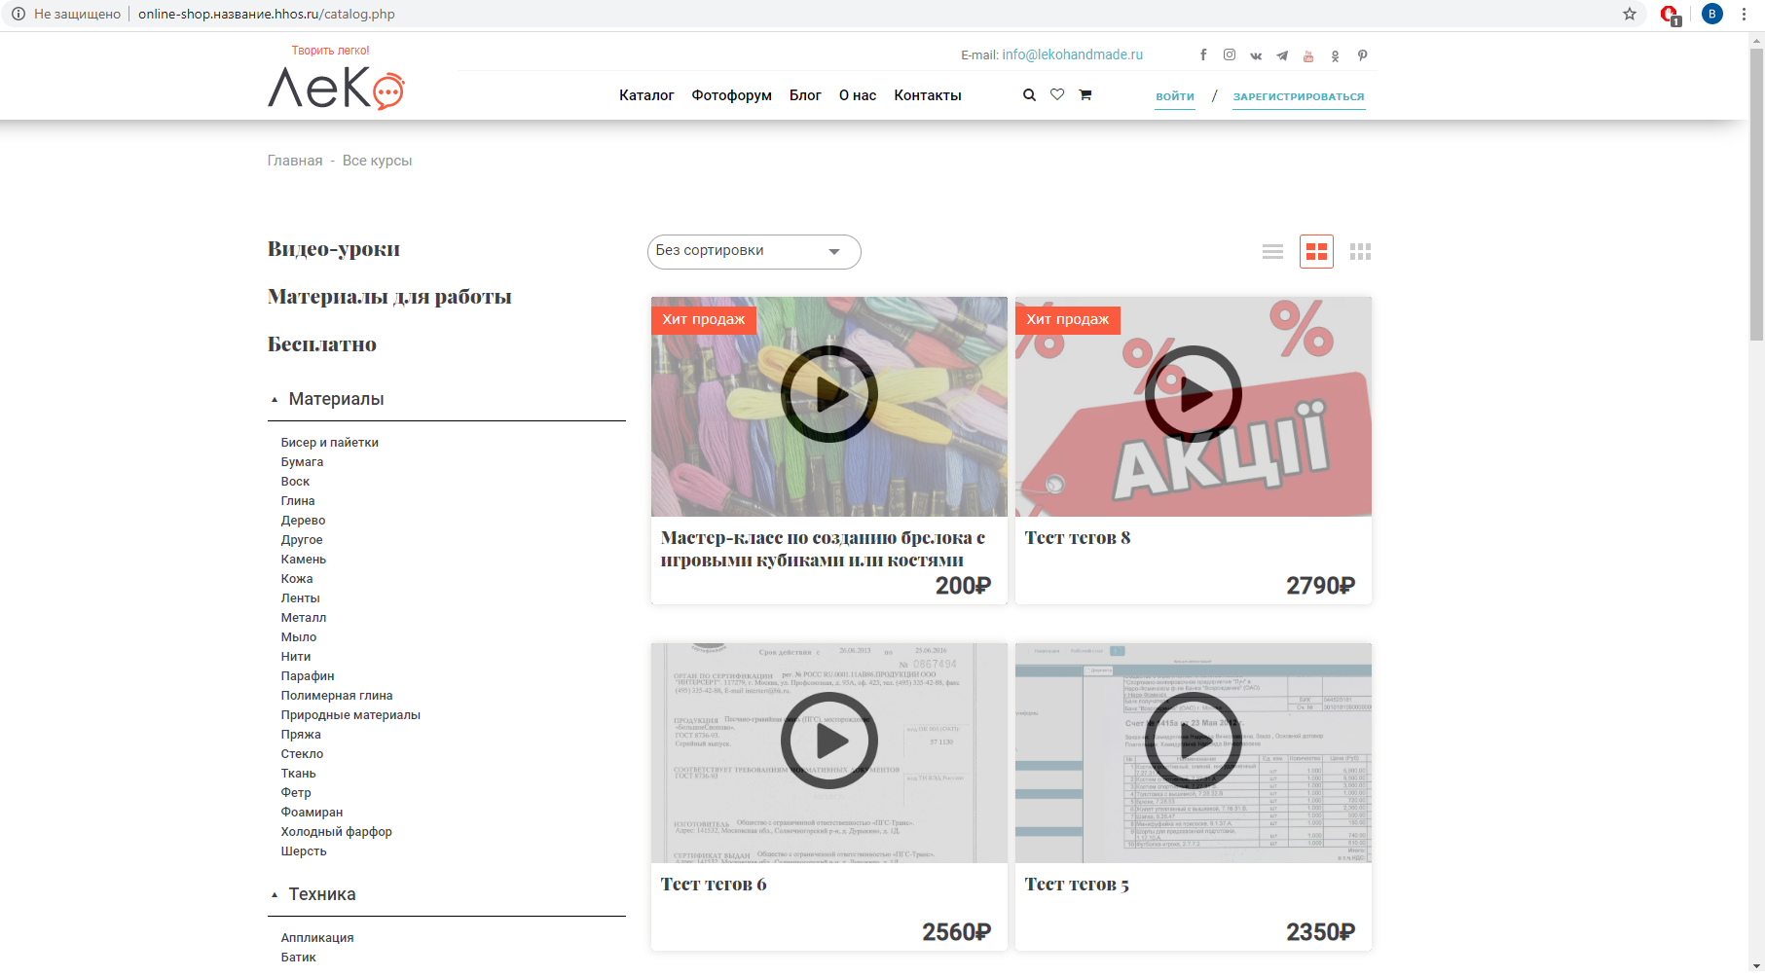Go to Фотофорум in the navigation
This screenshot has width=1765, height=977.
click(732, 95)
